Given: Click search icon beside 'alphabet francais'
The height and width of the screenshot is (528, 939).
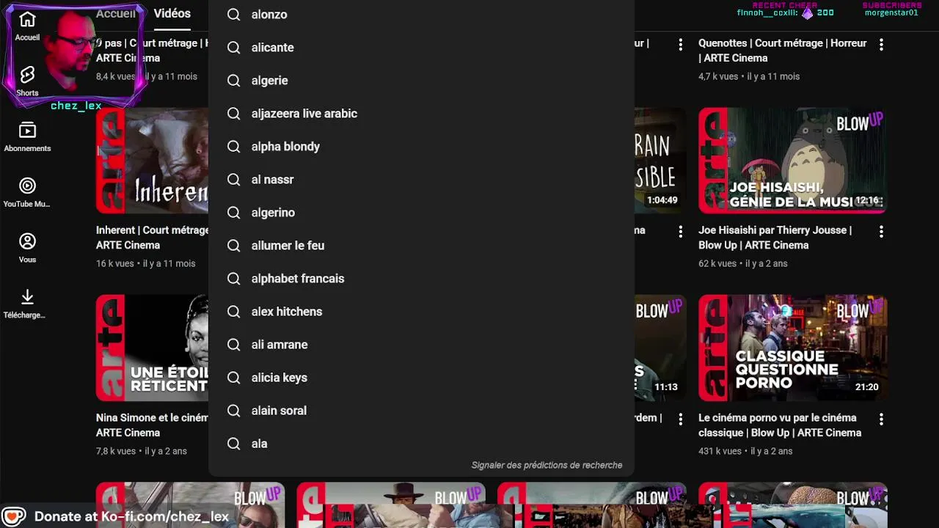Looking at the screenshot, I should coord(234,279).
